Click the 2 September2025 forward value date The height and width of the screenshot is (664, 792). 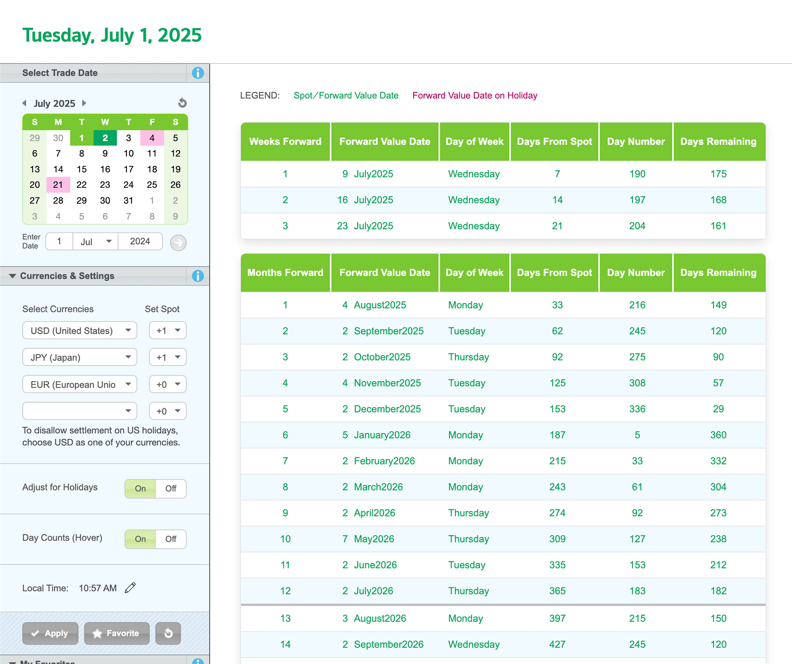coord(383,331)
